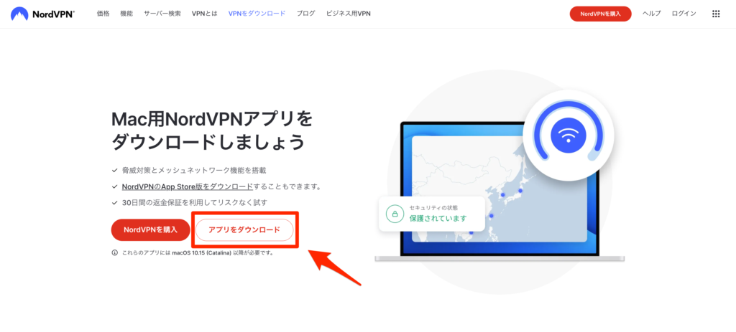Screen dimensions: 736x332
Task: Open the 機能 menu item
Action: [126, 14]
